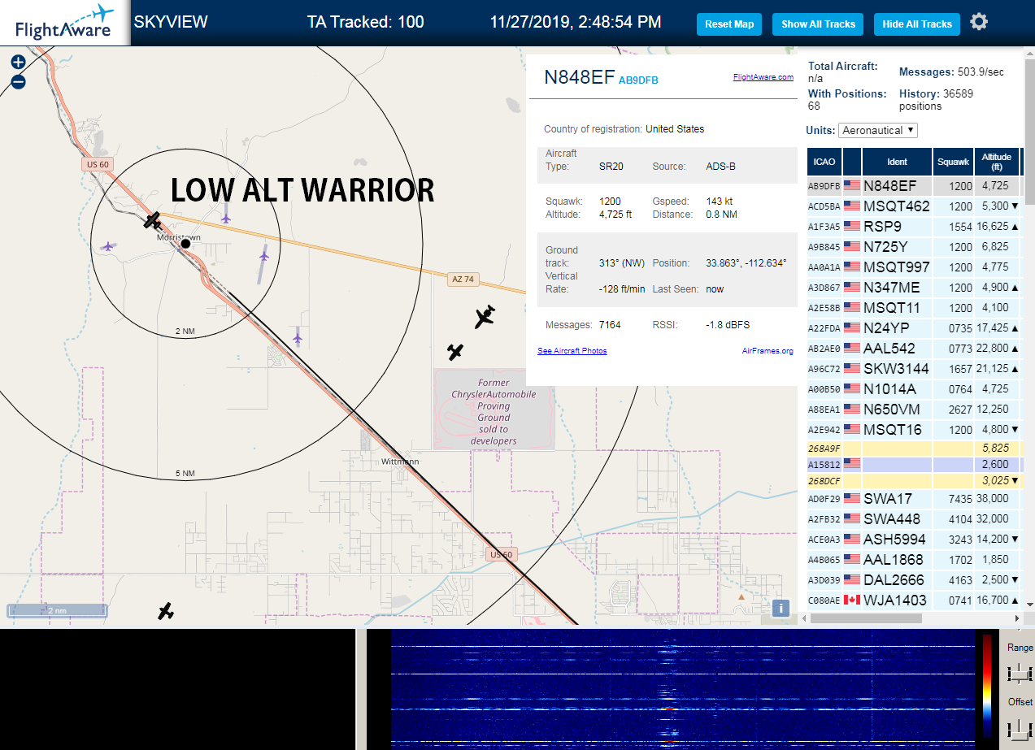Zoom in the map with plus icon

(x=18, y=62)
